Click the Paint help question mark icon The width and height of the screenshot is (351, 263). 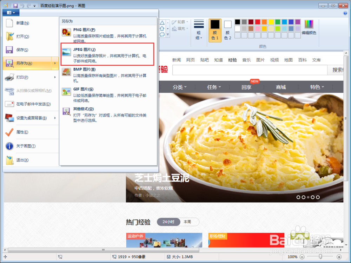click(x=345, y=13)
